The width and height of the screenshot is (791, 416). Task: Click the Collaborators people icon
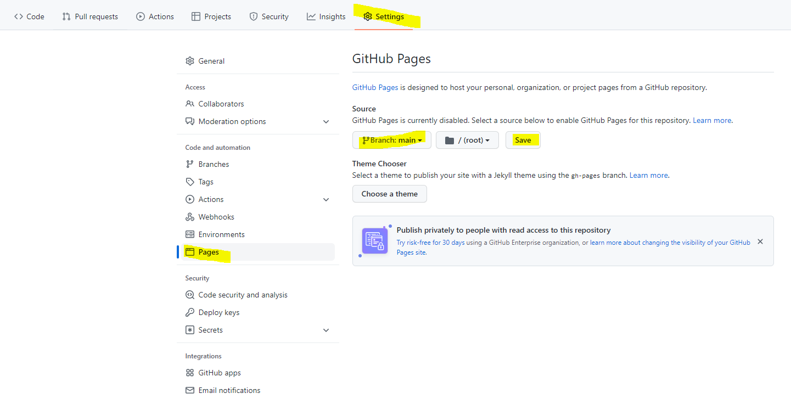coord(190,104)
